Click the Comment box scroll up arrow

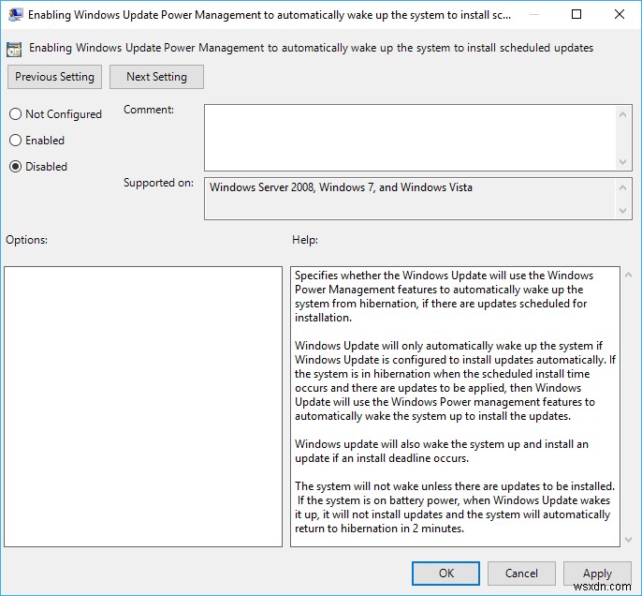coord(622,114)
